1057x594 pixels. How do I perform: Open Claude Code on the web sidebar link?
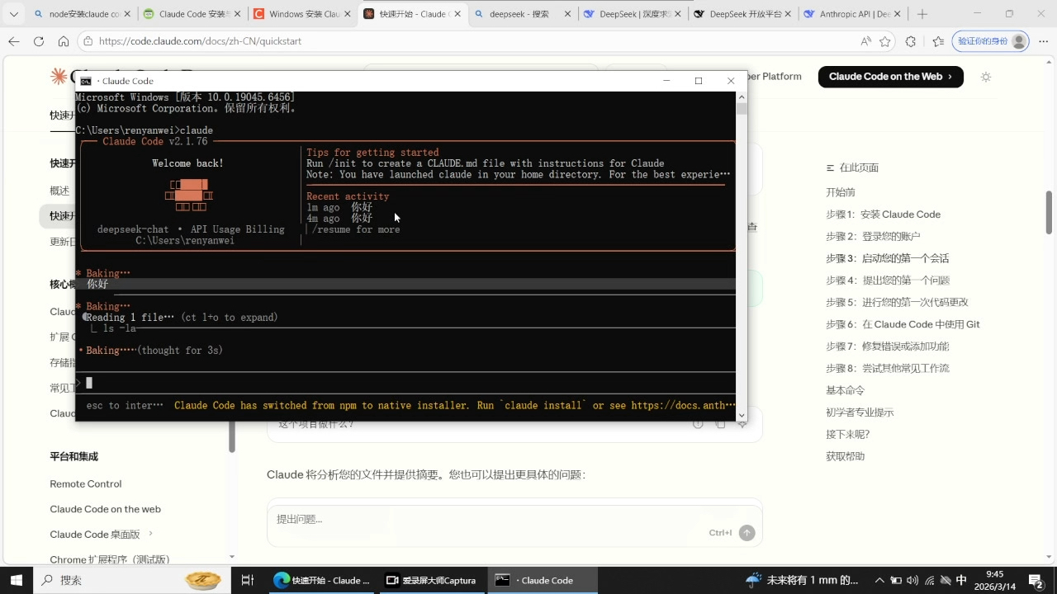click(x=105, y=509)
